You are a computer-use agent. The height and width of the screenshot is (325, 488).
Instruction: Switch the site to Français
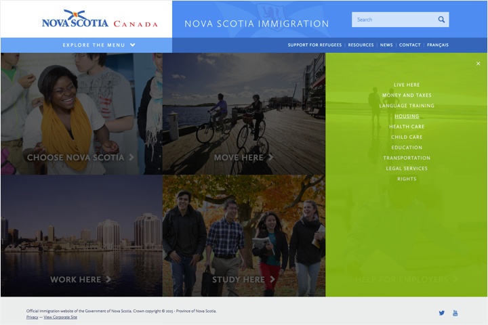pyautogui.click(x=438, y=45)
